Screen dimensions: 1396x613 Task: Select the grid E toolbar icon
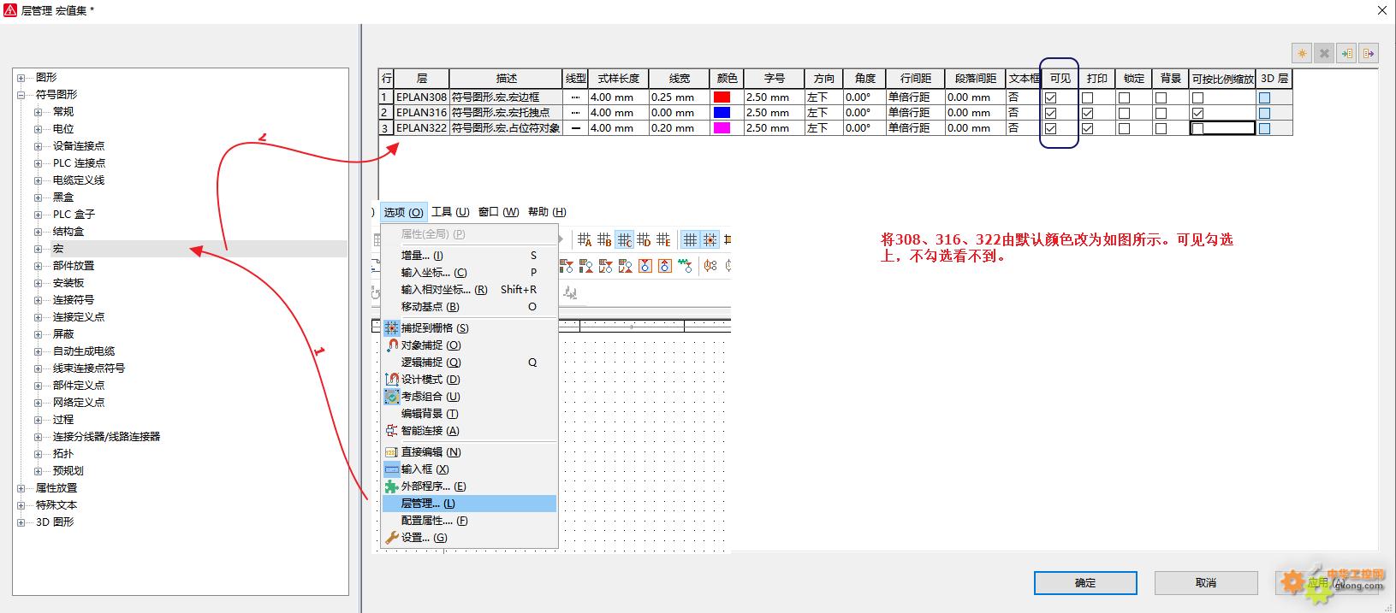click(x=663, y=240)
